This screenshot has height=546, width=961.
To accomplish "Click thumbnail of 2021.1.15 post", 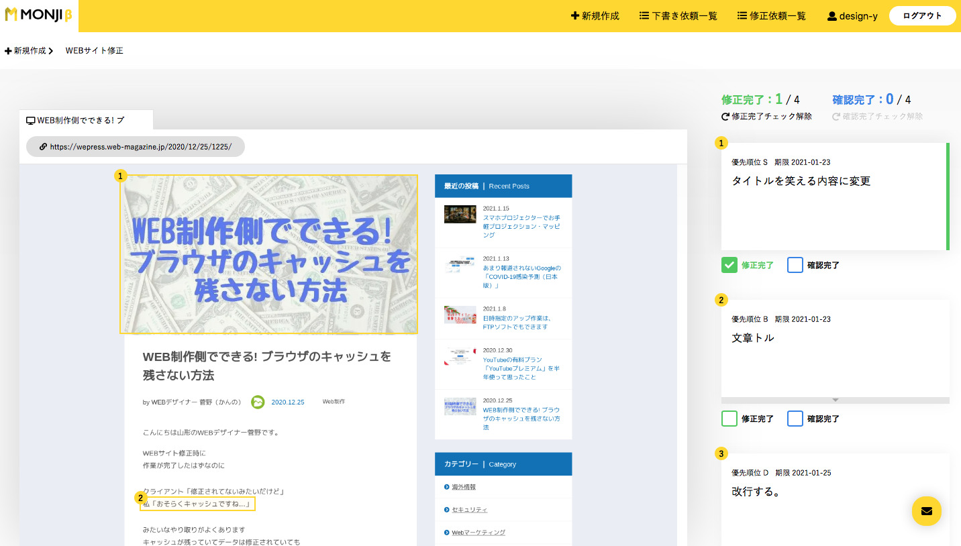I will pos(460,214).
